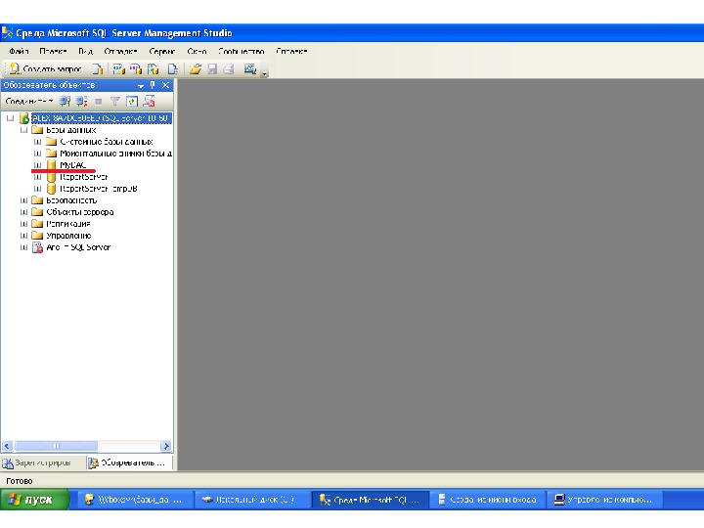Expand Моментальные снимки баз данных folder
This screenshot has height=528, width=704.
pyautogui.click(x=37, y=154)
